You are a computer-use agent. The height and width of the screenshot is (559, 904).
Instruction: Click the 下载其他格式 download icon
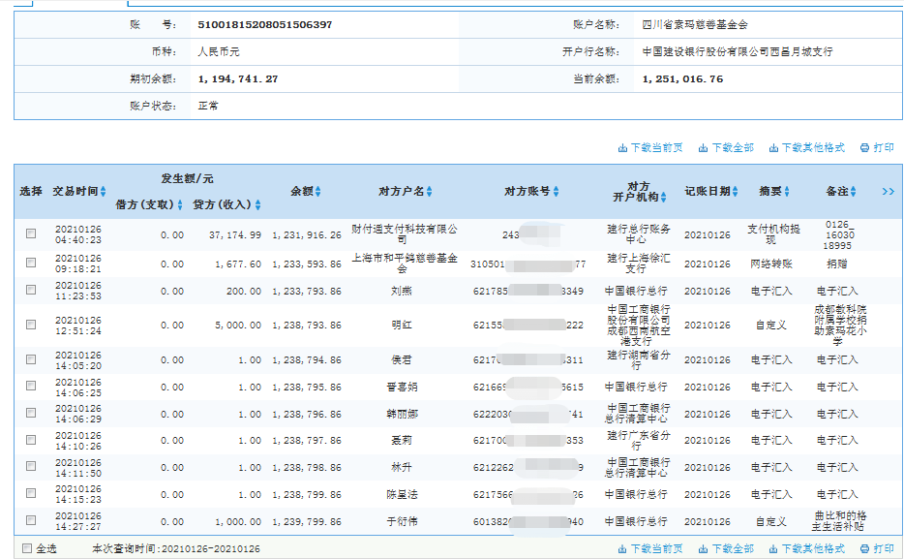(773, 148)
